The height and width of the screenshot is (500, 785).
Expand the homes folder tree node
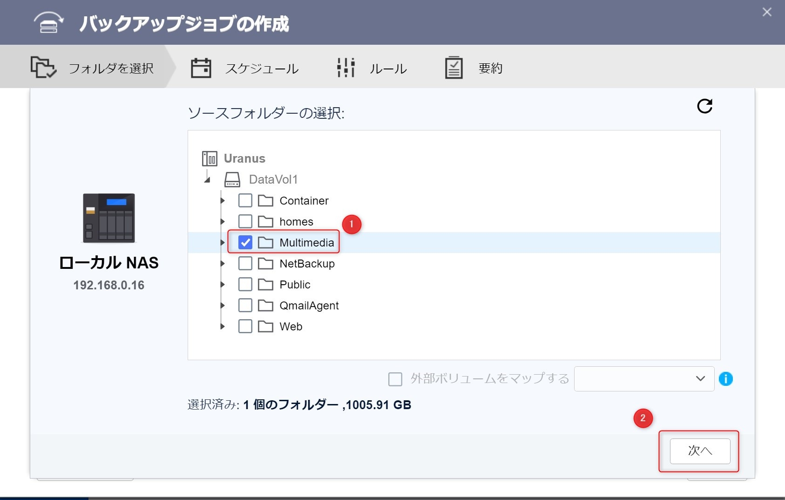223,222
